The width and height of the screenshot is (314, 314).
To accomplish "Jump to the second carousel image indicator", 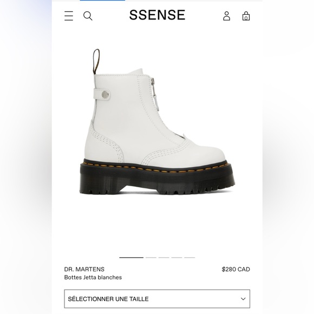I will (151, 257).
